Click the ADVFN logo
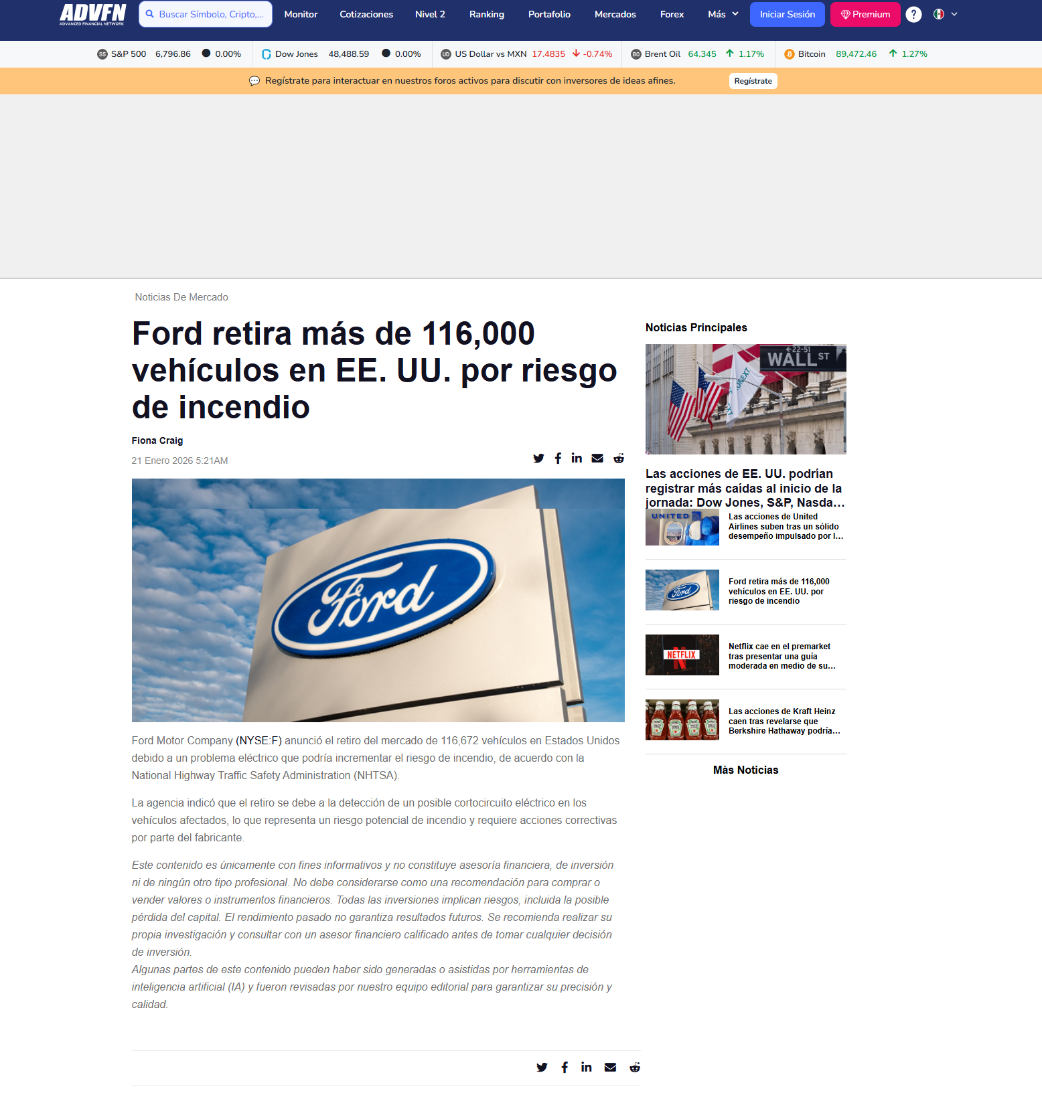 click(x=92, y=14)
